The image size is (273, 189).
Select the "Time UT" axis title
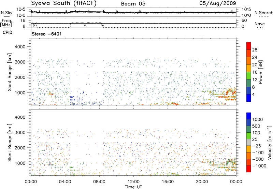[133, 187]
